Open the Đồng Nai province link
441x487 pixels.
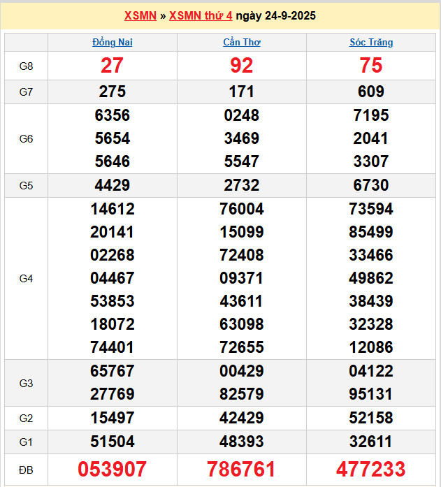(x=112, y=42)
